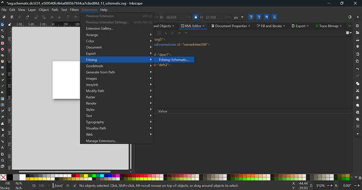Toggle the guides lock at ruler corner
The image size is (362, 190).
[9, 24]
